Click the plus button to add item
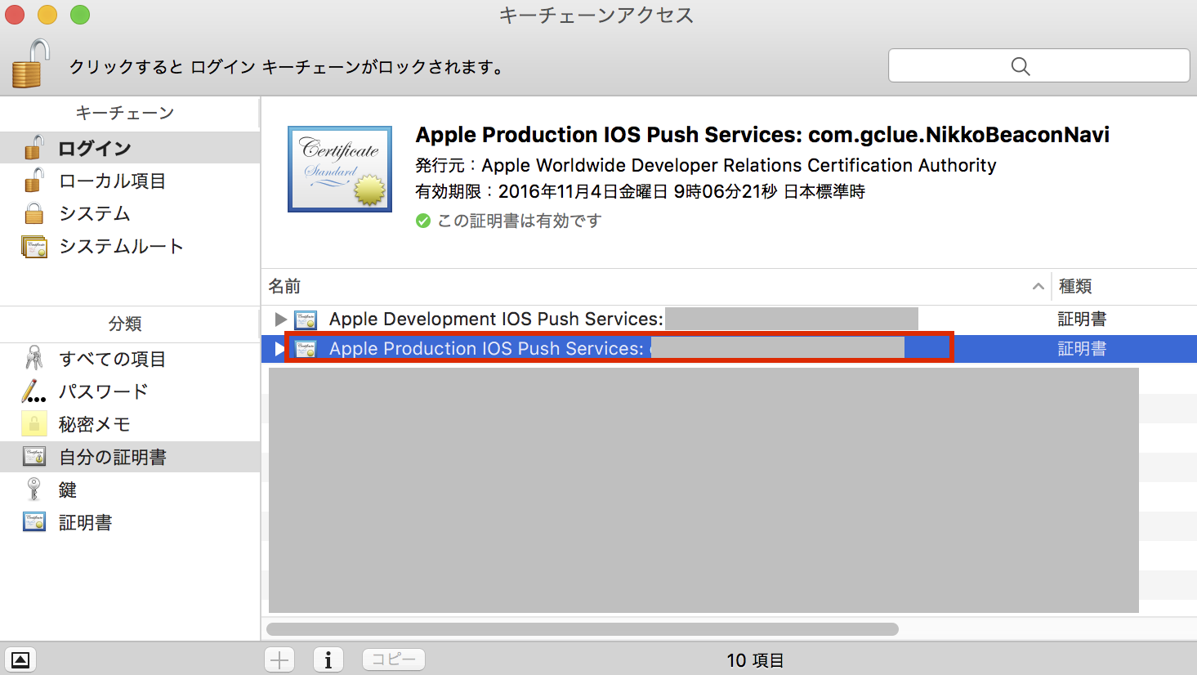The width and height of the screenshot is (1197, 675). [x=279, y=659]
